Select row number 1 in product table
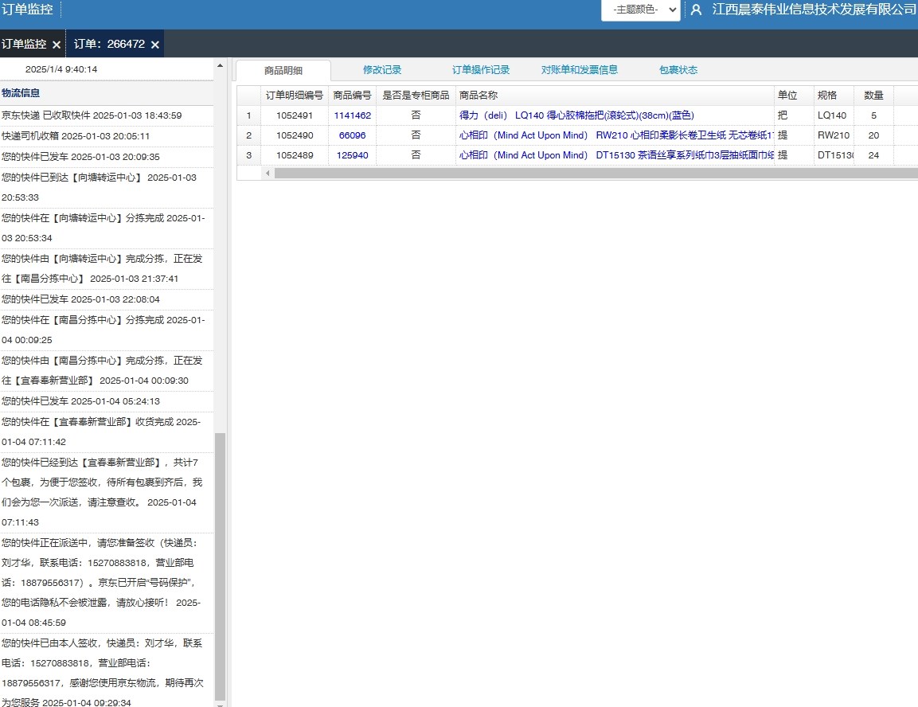This screenshot has width=918, height=707. [x=249, y=115]
